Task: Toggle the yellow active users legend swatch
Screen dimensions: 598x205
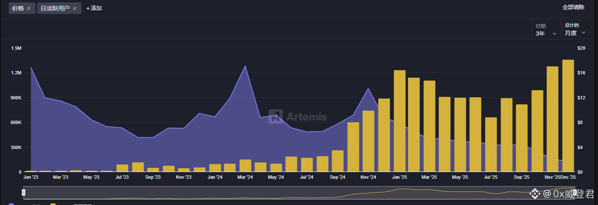Action: (x=53, y=204)
